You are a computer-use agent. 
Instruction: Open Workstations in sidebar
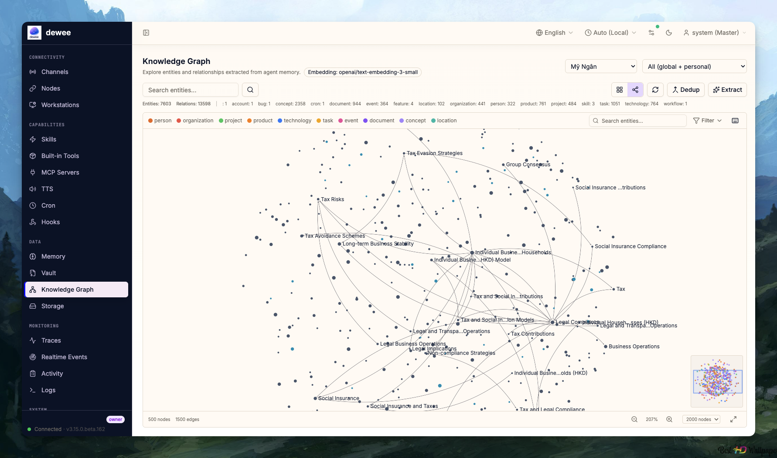click(77, 105)
